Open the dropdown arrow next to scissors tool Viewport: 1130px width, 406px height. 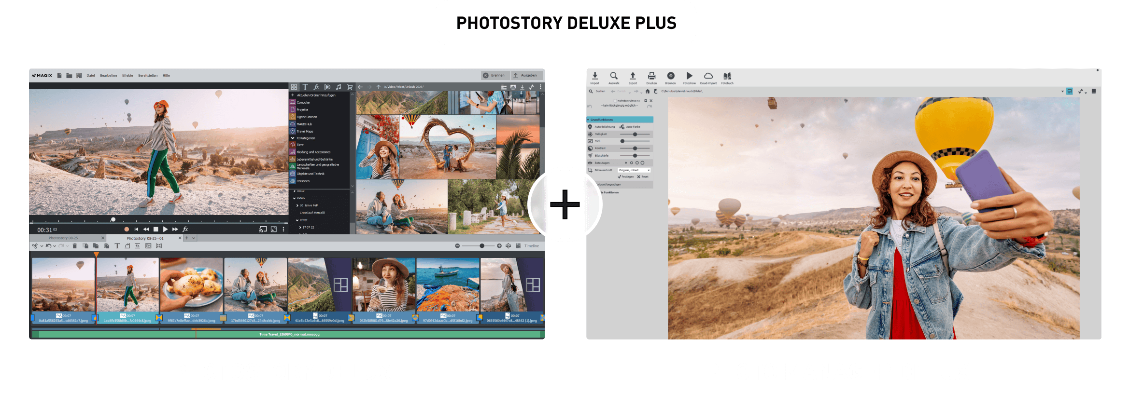coord(42,246)
